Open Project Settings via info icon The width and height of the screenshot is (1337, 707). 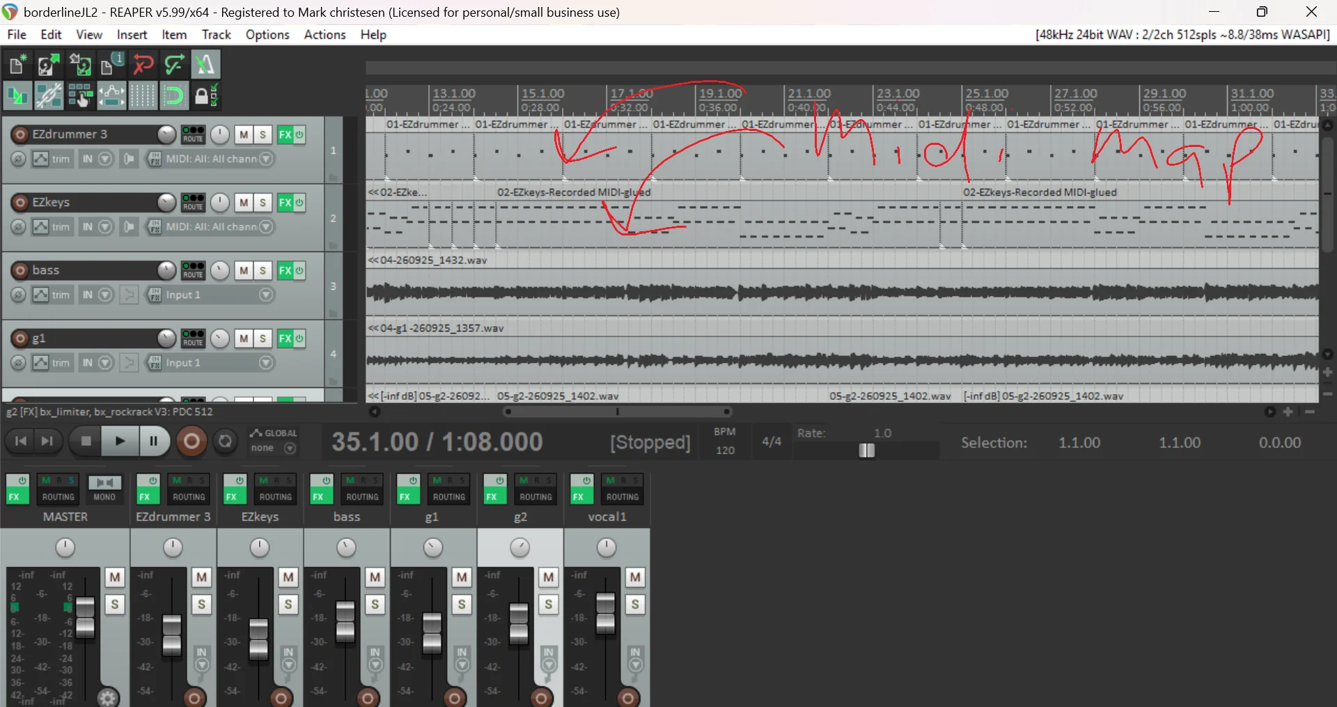click(111, 65)
